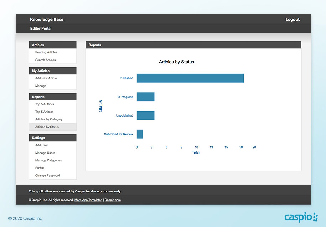Screen dimensions: 326x227
Task: Open the Articles by Category report
Action: (x=49, y=119)
